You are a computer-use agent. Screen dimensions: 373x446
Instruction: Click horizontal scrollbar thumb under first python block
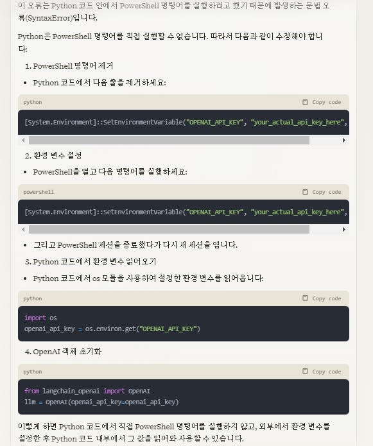pyautogui.click(x=169, y=140)
